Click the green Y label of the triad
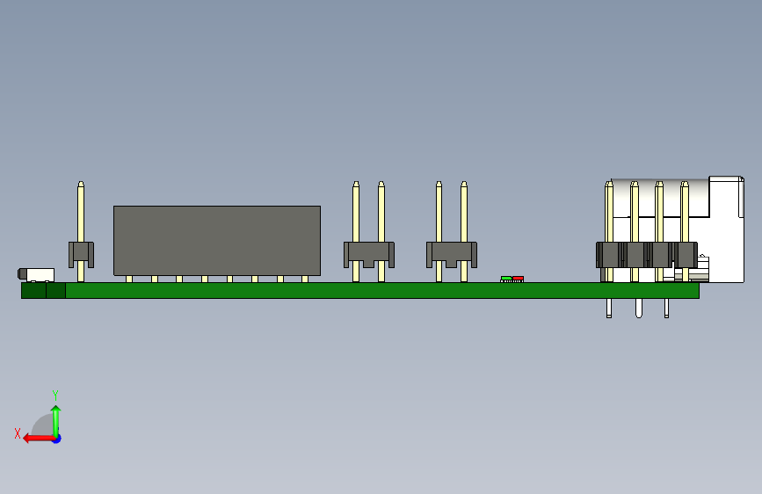The height and width of the screenshot is (494, 762). (x=55, y=395)
